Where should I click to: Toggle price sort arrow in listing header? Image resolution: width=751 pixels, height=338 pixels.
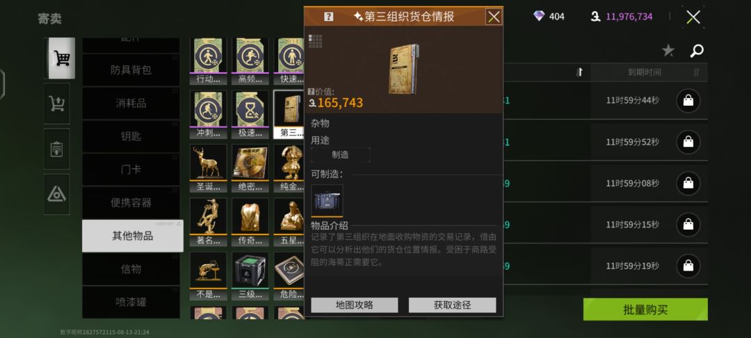point(579,72)
